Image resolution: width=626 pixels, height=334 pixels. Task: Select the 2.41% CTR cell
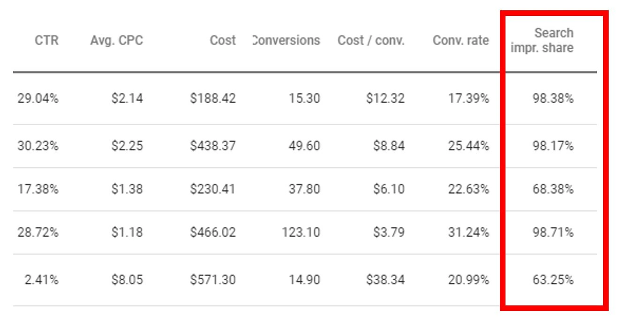(41, 280)
